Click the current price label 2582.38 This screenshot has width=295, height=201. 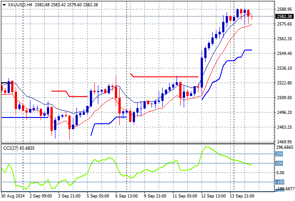(285, 17)
